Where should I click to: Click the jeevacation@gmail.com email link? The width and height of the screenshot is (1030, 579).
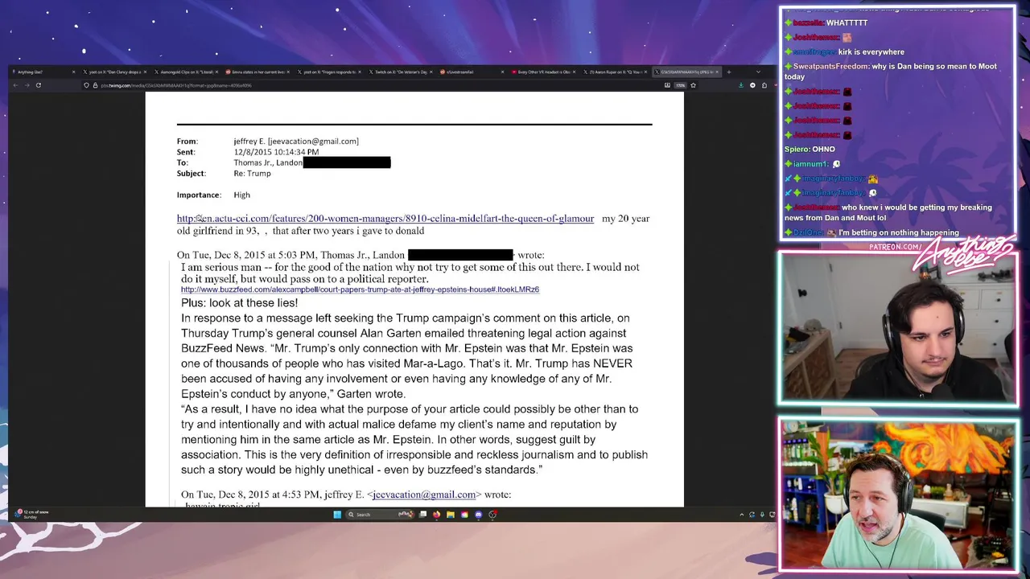click(x=424, y=495)
